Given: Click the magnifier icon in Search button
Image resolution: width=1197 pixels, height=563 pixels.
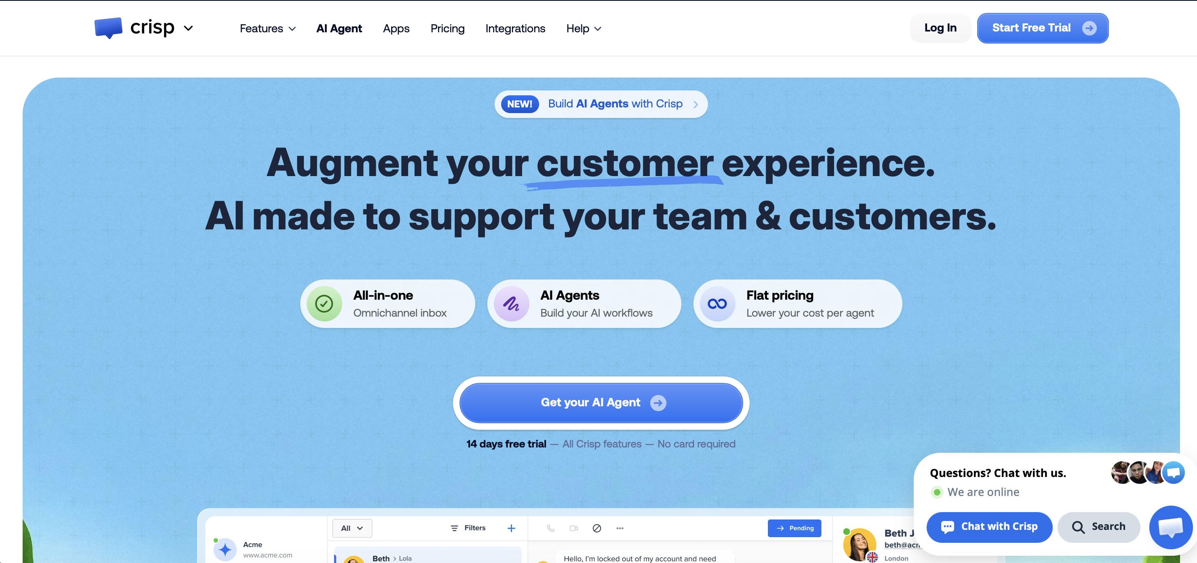Looking at the screenshot, I should (1078, 527).
